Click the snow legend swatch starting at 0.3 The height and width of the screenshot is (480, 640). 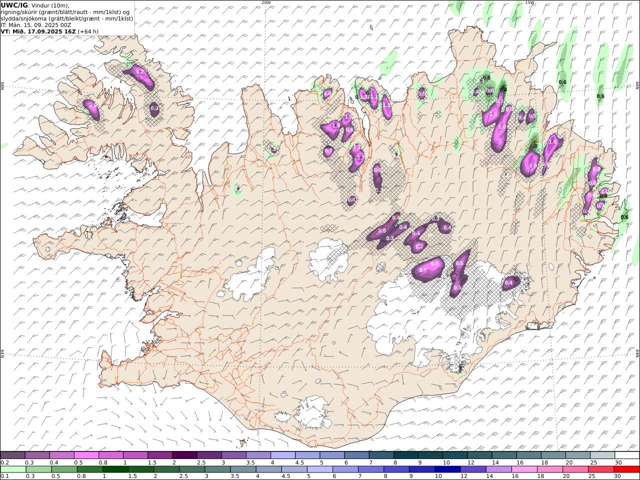tap(37, 455)
